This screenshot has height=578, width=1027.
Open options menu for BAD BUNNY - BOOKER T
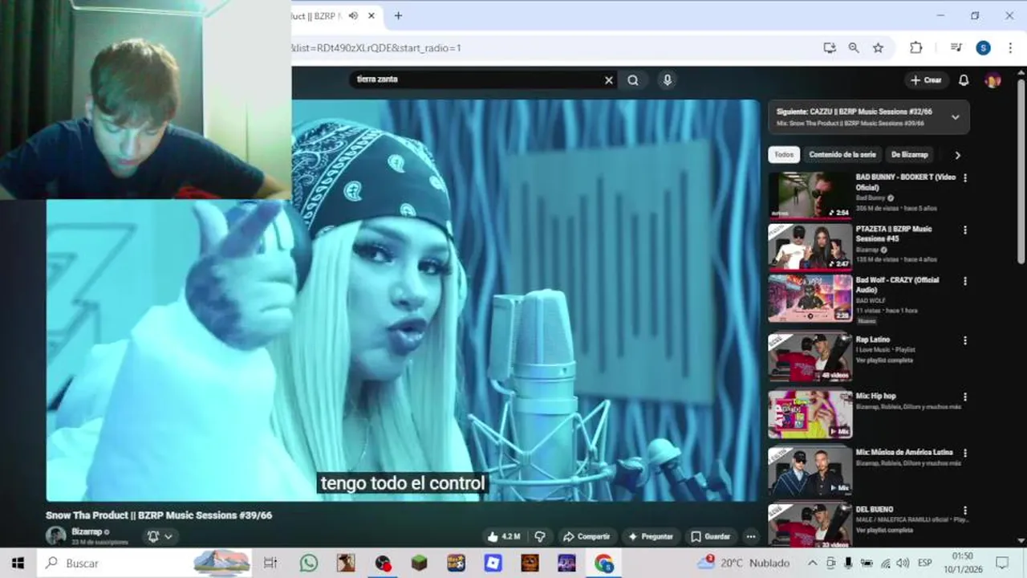point(964,178)
